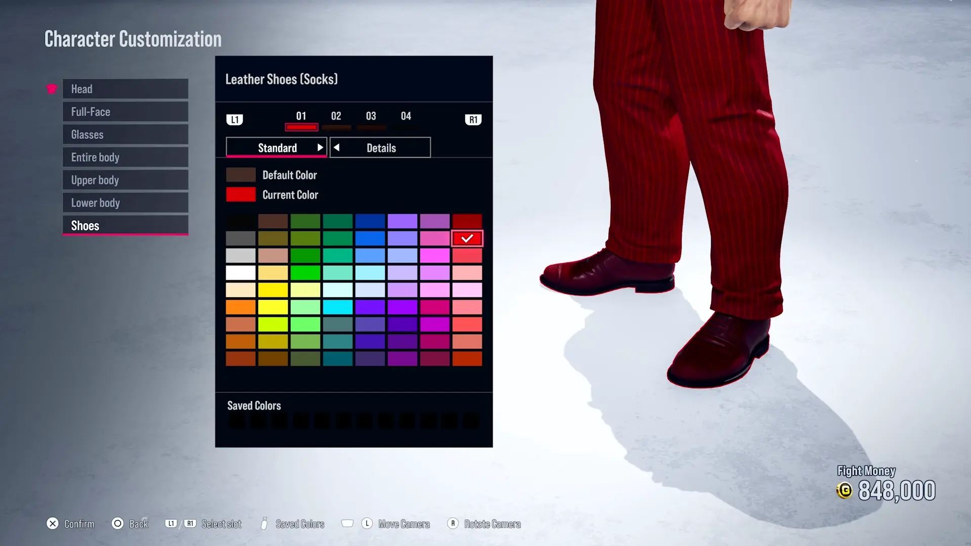Click the right arrow on Standard
The width and height of the screenshot is (971, 546).
coord(320,148)
